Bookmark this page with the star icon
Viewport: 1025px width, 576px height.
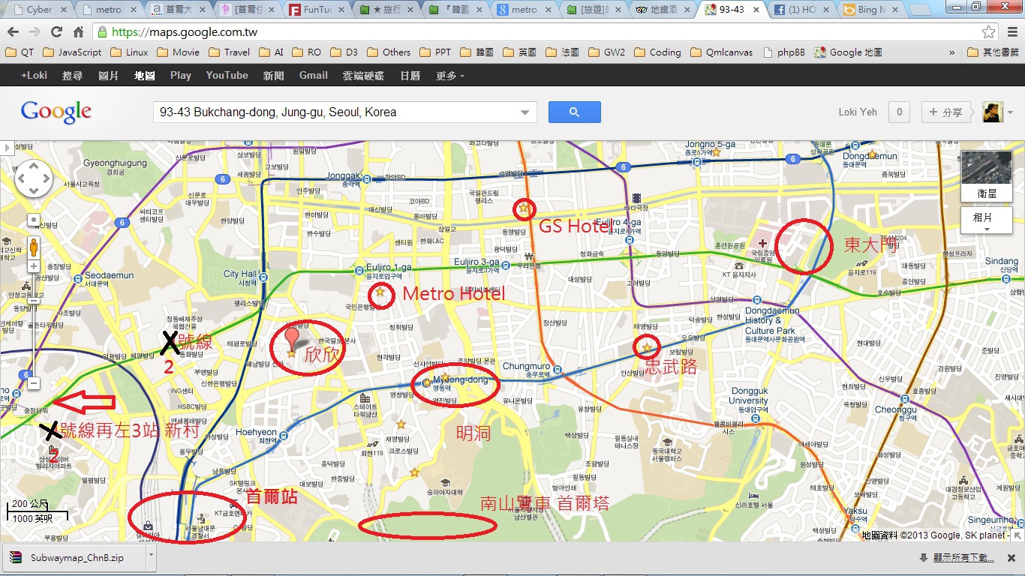click(x=989, y=32)
